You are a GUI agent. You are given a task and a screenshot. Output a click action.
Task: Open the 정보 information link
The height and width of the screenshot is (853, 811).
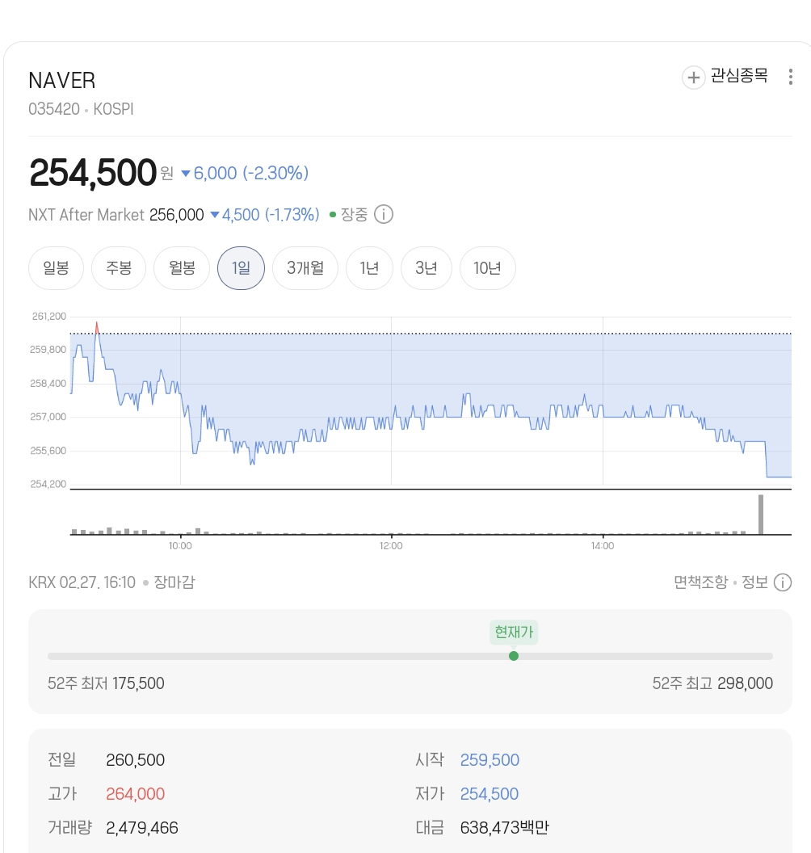tap(754, 582)
